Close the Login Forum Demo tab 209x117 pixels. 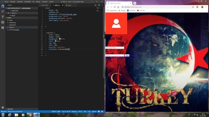point(131,3)
